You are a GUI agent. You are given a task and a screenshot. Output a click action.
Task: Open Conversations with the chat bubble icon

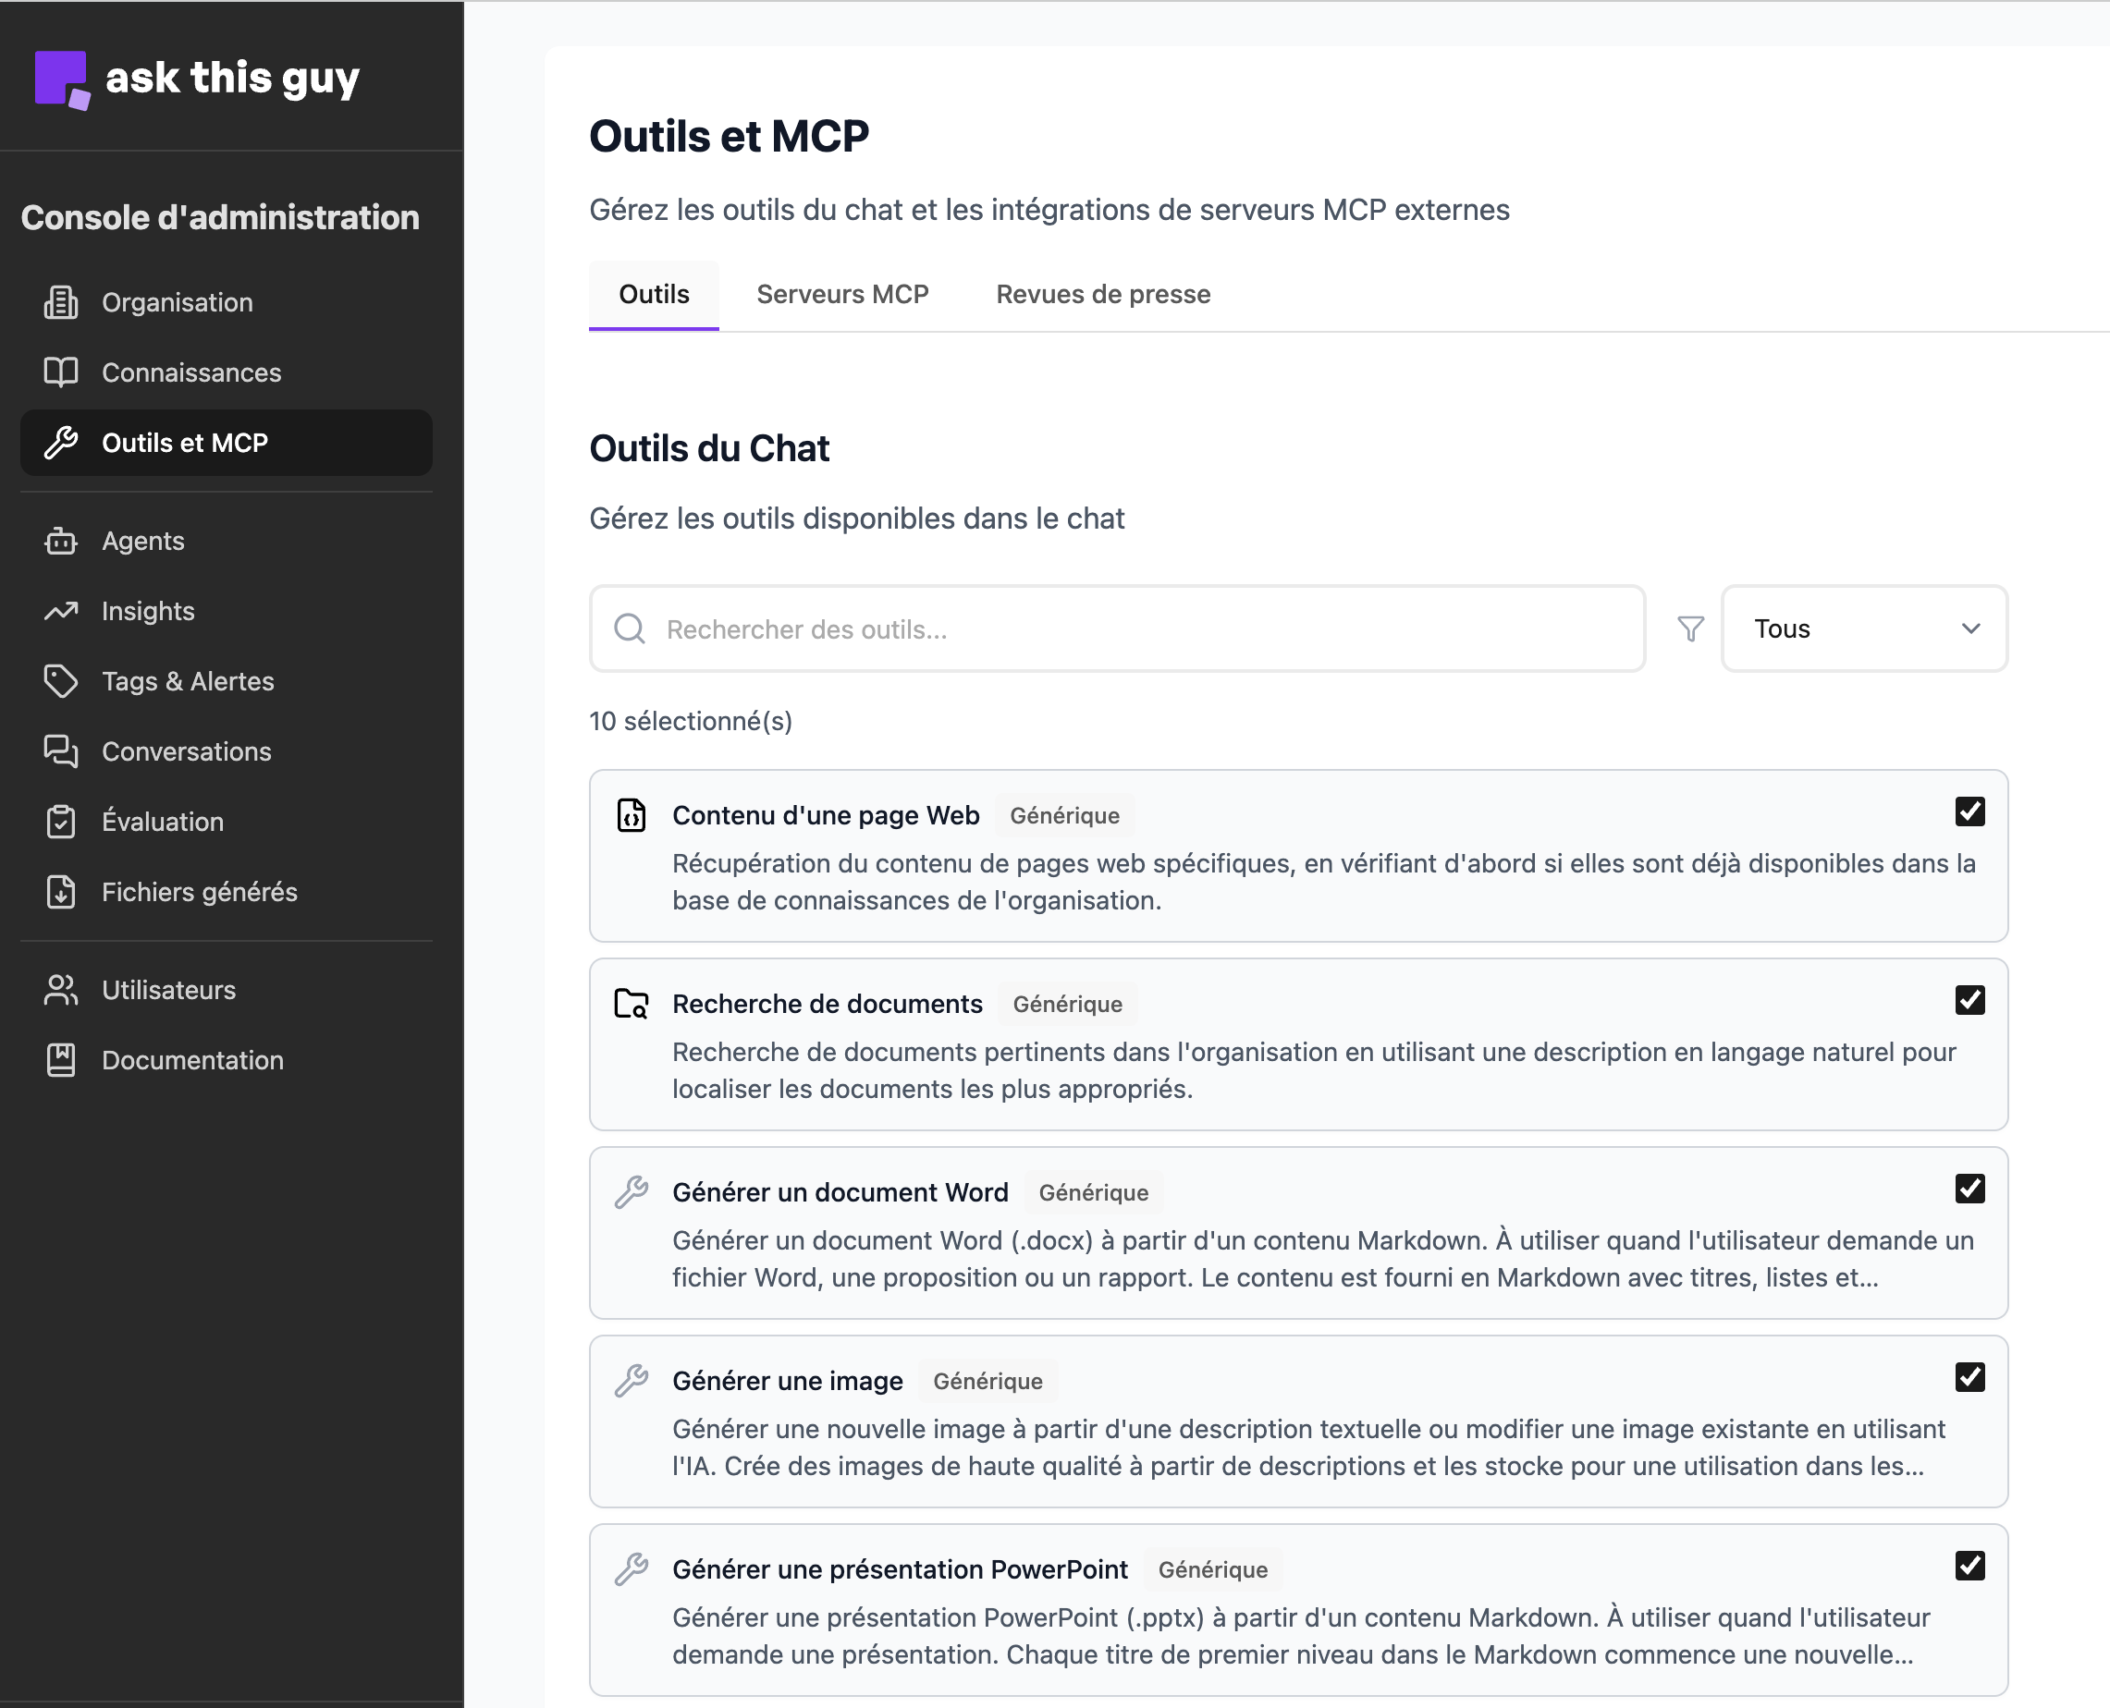click(x=61, y=751)
